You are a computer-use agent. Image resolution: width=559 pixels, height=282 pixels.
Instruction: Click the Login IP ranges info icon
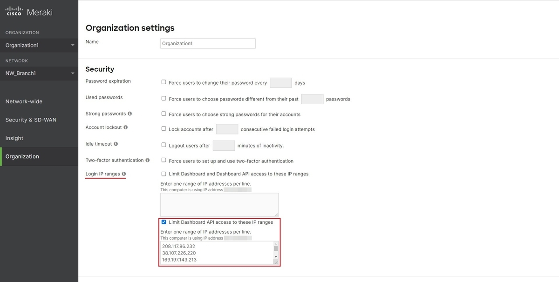tap(124, 175)
